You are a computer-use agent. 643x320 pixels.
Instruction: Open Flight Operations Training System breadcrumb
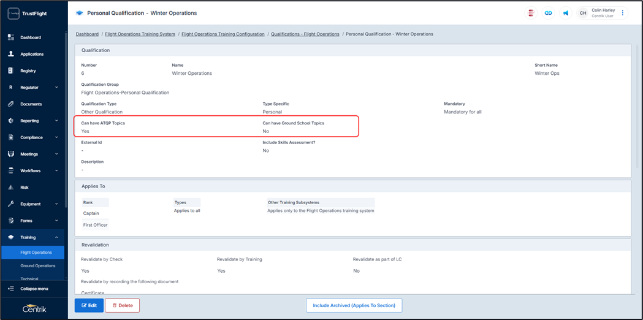click(140, 34)
